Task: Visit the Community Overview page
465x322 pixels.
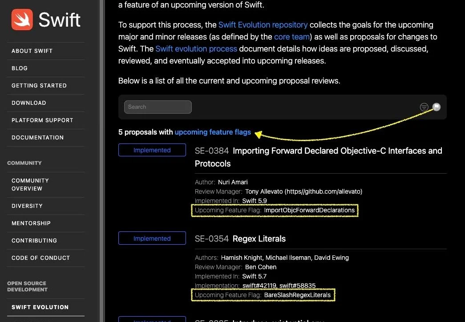Action: click(x=30, y=185)
